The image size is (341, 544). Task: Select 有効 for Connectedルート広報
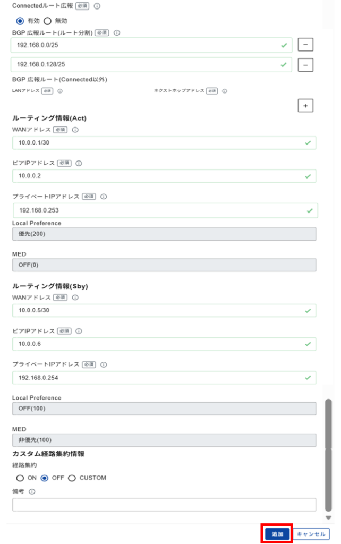point(20,21)
